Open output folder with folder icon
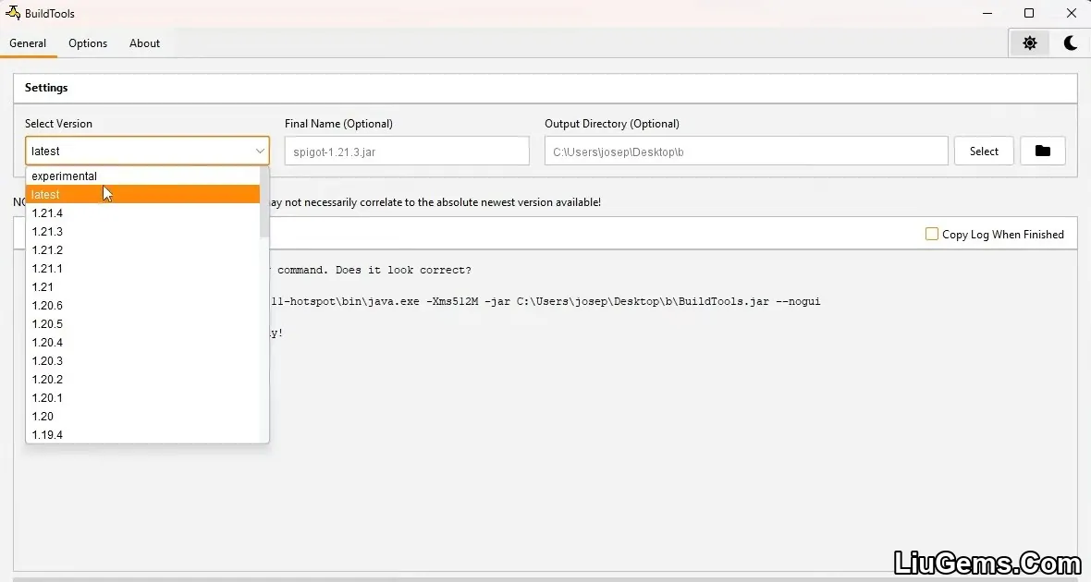Screen dimensions: 1091x582 pyautogui.click(x=1042, y=151)
